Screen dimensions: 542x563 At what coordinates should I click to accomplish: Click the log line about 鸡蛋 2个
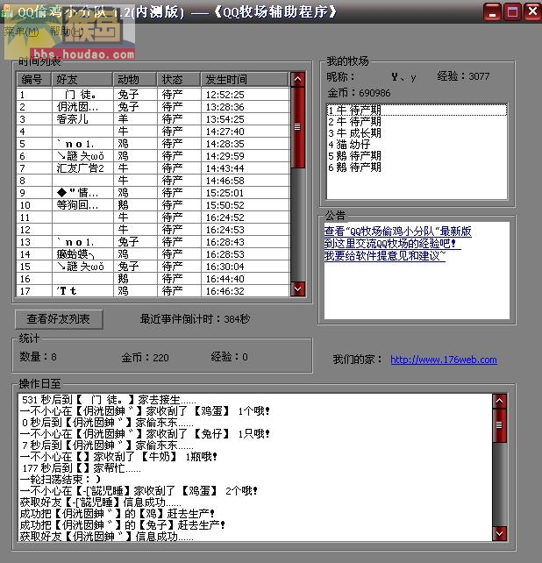click(x=139, y=491)
